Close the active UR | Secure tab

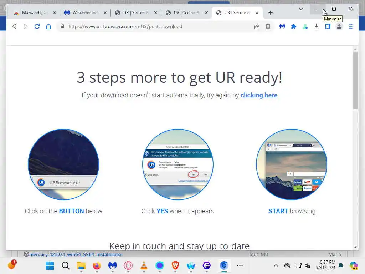pos(257,13)
